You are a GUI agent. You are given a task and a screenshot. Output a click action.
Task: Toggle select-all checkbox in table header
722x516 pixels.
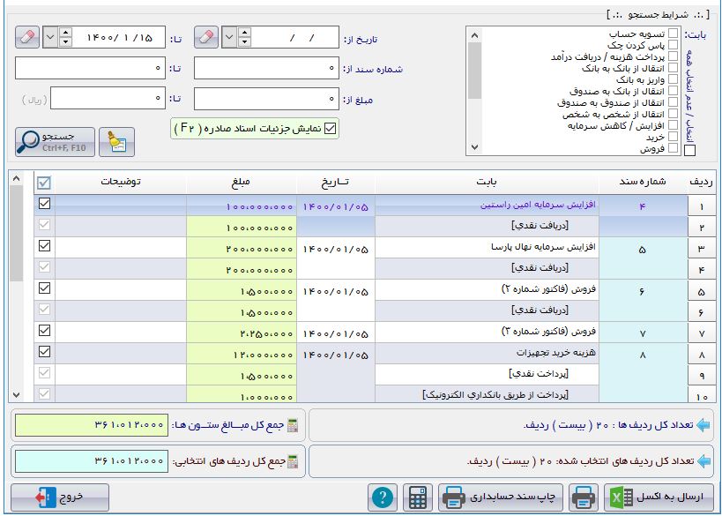point(44,183)
